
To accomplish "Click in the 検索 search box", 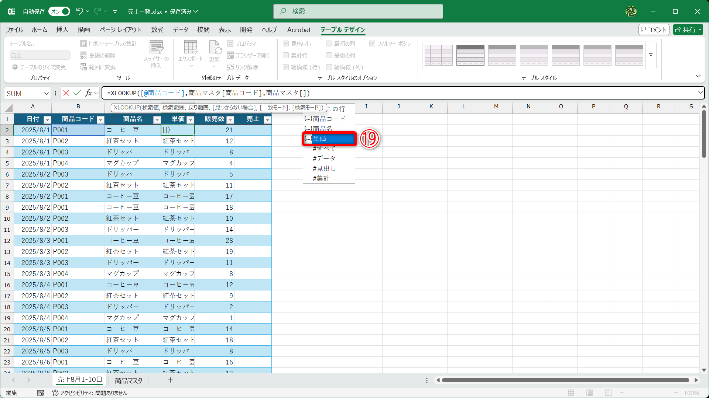I will coord(358,11).
